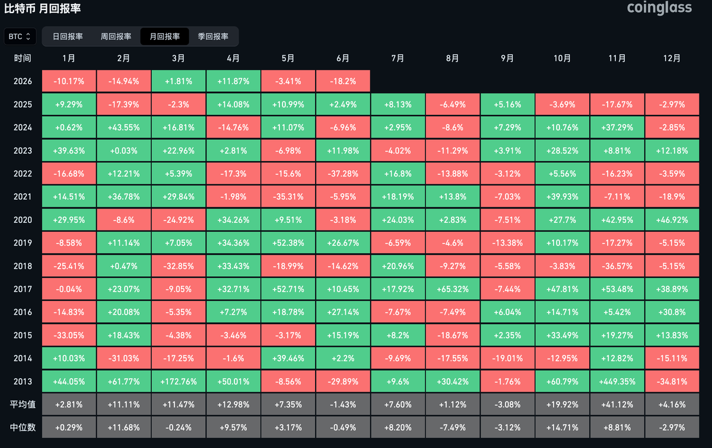Click the +16.8% cell in 2022

(398, 174)
